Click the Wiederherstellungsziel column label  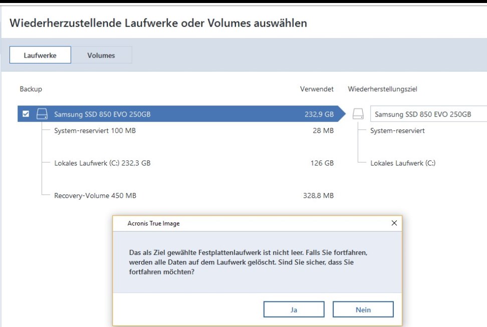(x=382, y=89)
